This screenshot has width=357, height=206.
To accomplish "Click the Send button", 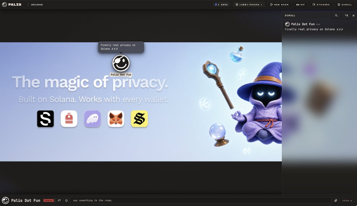I will (347, 200).
